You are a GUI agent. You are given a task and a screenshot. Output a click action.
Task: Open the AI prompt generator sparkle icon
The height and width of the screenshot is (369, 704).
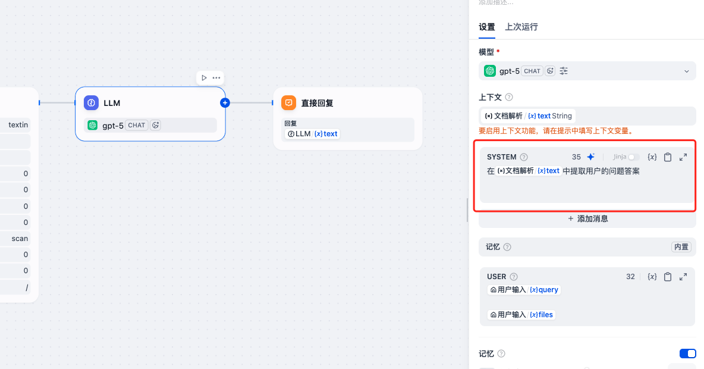[590, 157]
